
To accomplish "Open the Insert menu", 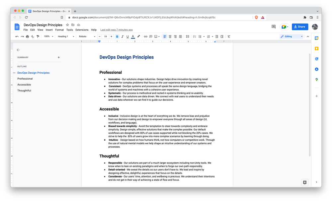I will coord(49,30).
